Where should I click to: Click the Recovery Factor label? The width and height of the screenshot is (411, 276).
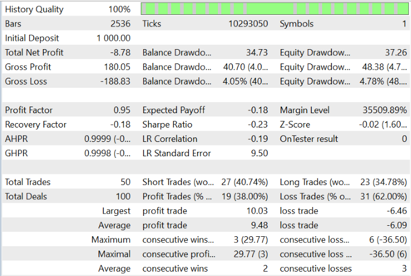pyautogui.click(x=36, y=125)
